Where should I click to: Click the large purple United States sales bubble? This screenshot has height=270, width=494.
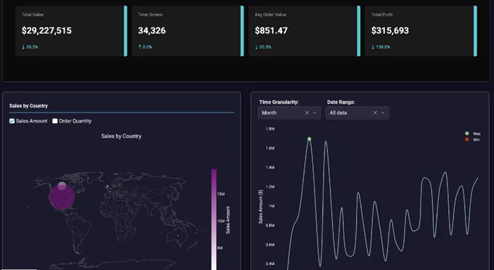(62, 197)
